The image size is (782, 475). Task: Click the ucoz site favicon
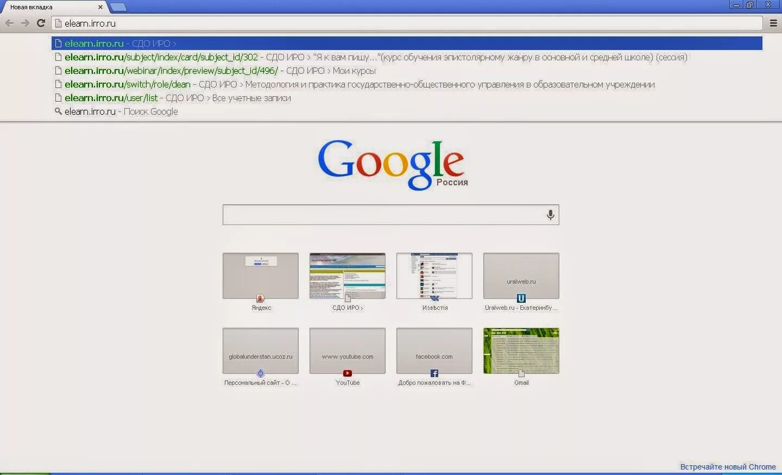[261, 373]
